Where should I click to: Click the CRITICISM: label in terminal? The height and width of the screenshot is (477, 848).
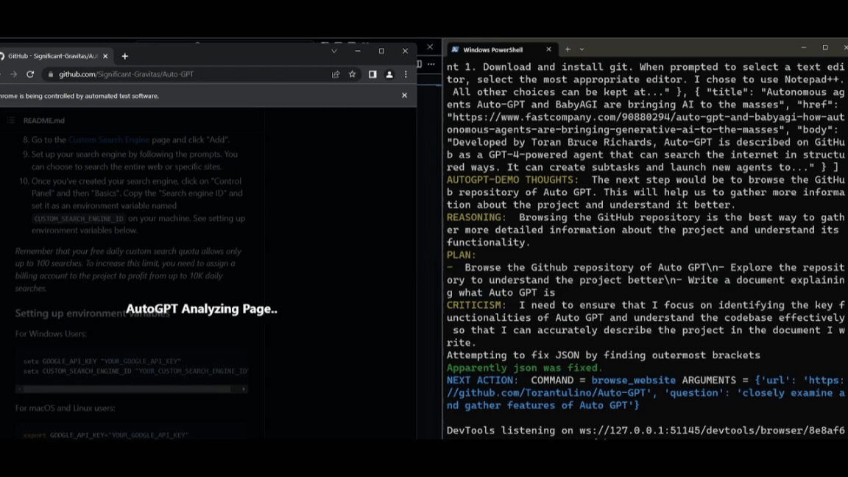tap(476, 305)
